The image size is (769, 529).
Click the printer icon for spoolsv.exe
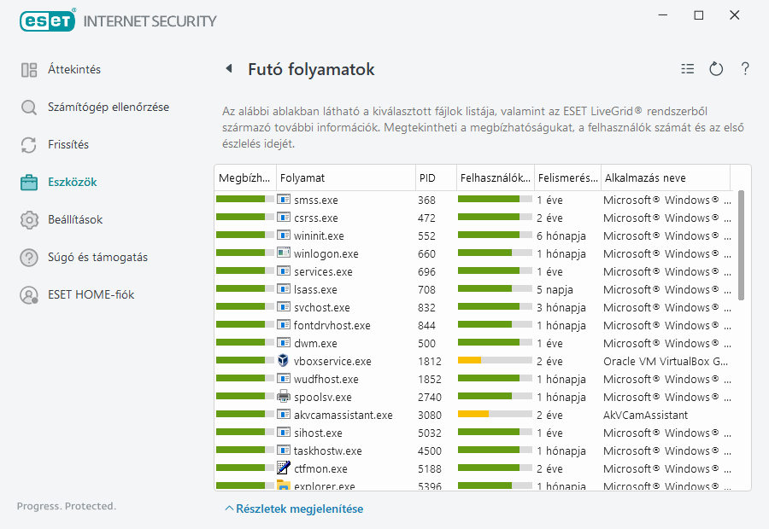(284, 397)
